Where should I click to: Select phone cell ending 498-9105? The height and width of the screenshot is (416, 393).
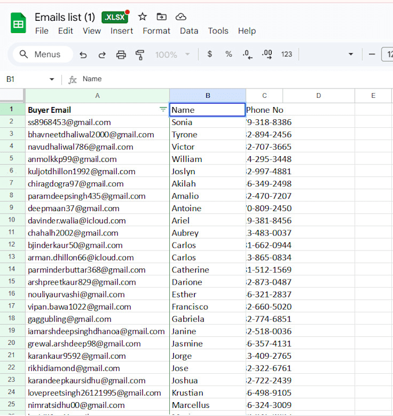(264, 393)
